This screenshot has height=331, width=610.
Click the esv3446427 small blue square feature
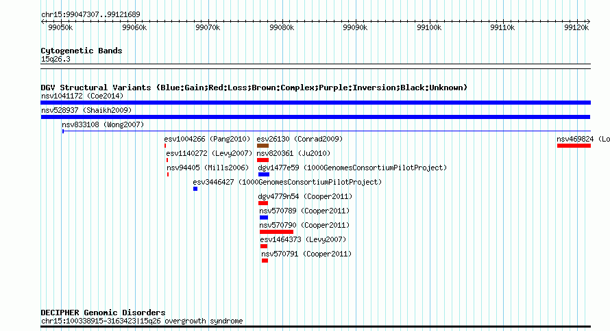click(195, 189)
